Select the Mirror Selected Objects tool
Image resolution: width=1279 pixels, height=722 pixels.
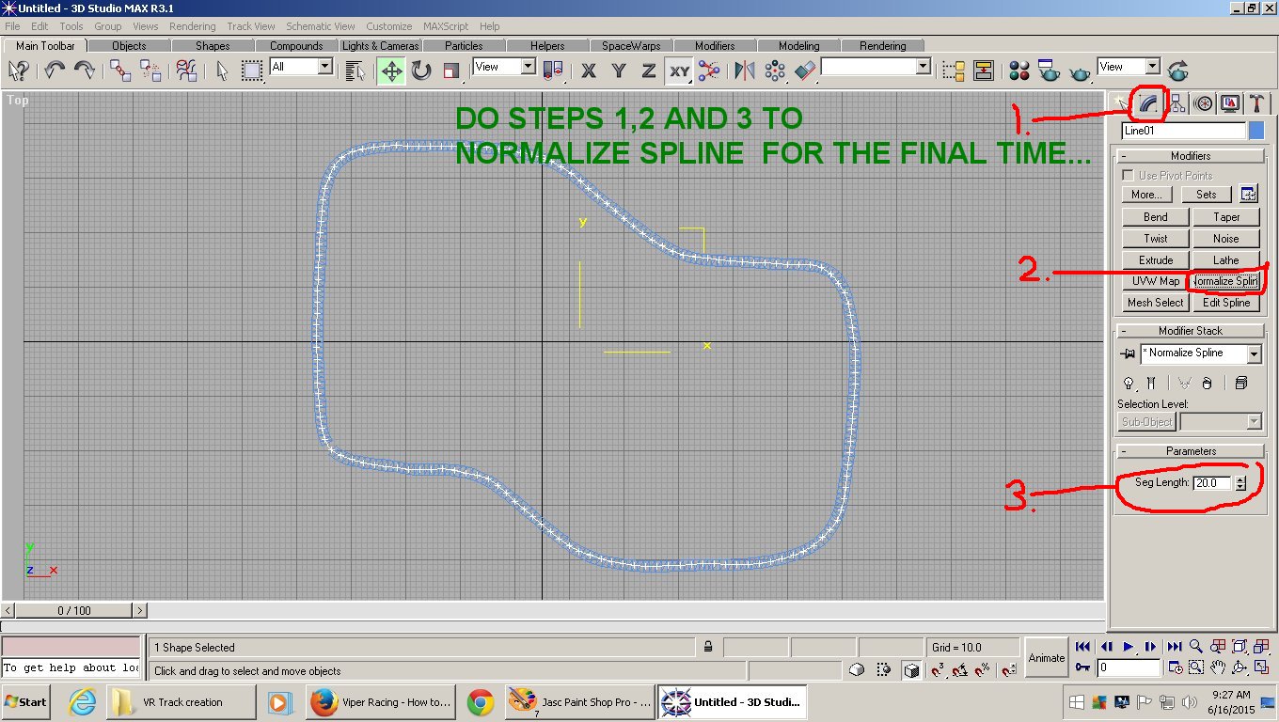tap(745, 71)
